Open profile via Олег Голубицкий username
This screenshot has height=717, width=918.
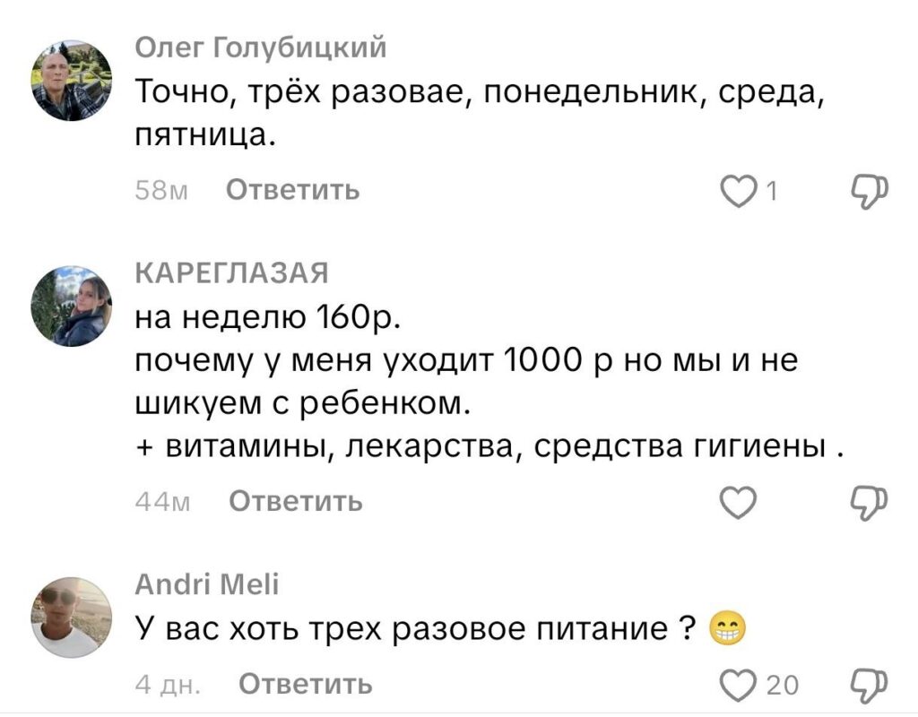tap(260, 48)
